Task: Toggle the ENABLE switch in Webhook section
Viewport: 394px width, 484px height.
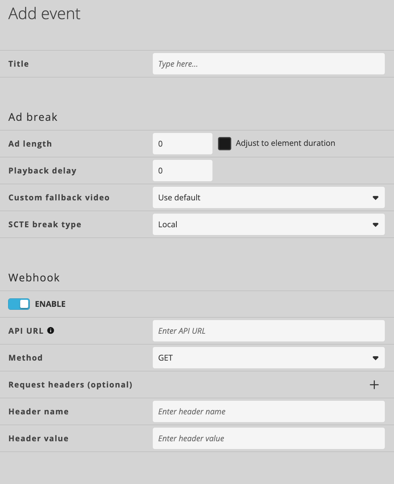Action: (19, 304)
